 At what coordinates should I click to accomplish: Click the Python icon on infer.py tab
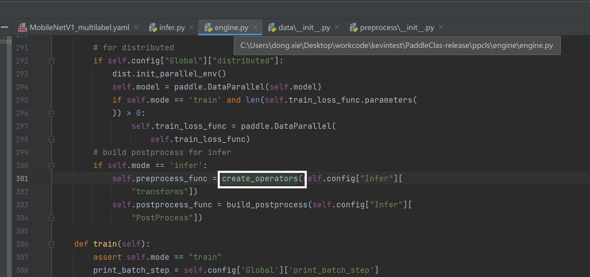tap(153, 28)
